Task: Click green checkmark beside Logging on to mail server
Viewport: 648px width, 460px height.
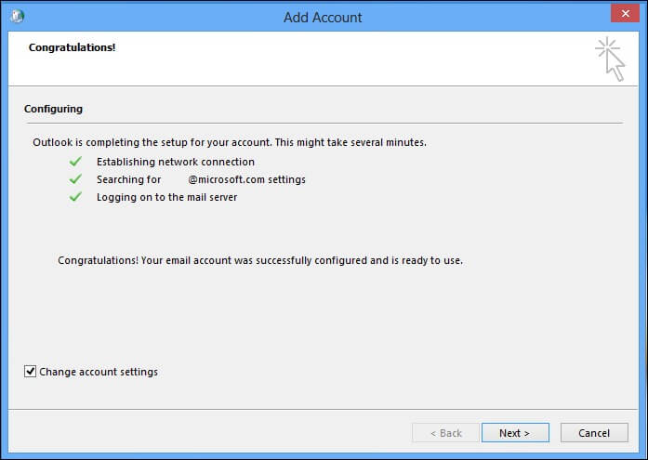Action: (x=75, y=197)
